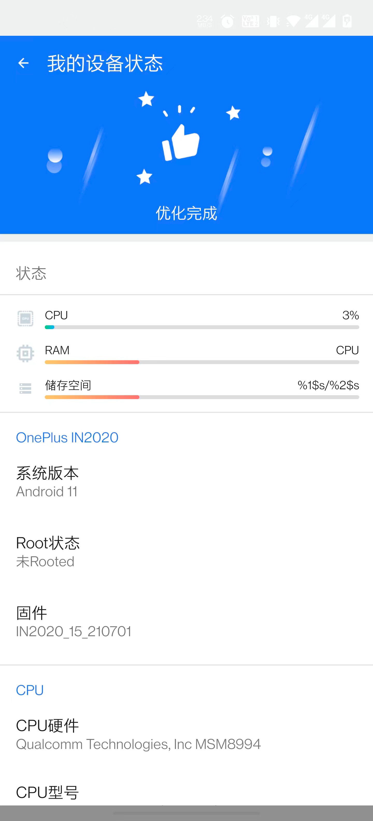Tap the CPU chip icon in status list
Image resolution: width=373 pixels, height=821 pixels.
point(25,318)
